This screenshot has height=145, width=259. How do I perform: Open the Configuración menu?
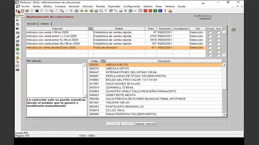[x=132, y=6]
